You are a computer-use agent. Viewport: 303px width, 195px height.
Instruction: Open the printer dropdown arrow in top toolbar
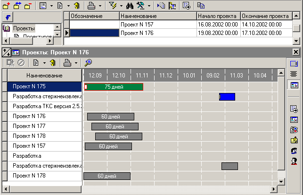pos(101,6)
